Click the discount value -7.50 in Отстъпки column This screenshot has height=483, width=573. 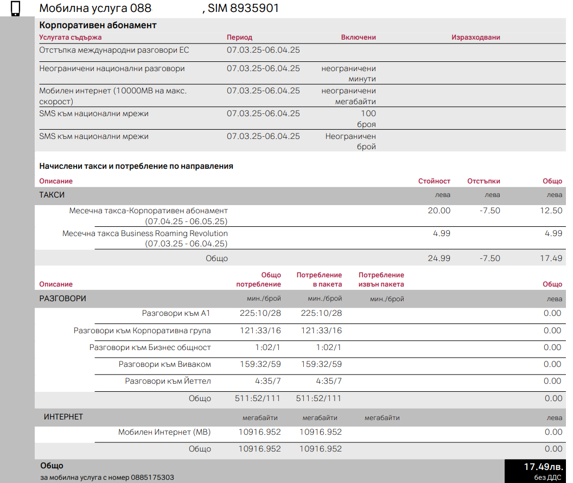tap(491, 211)
